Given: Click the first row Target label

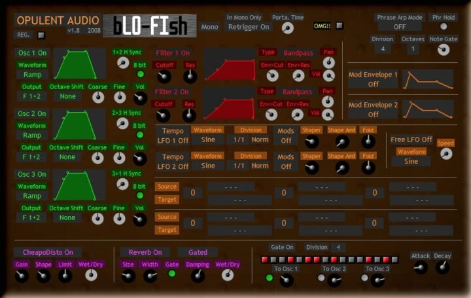Looking at the screenshot, I should (x=167, y=199).
